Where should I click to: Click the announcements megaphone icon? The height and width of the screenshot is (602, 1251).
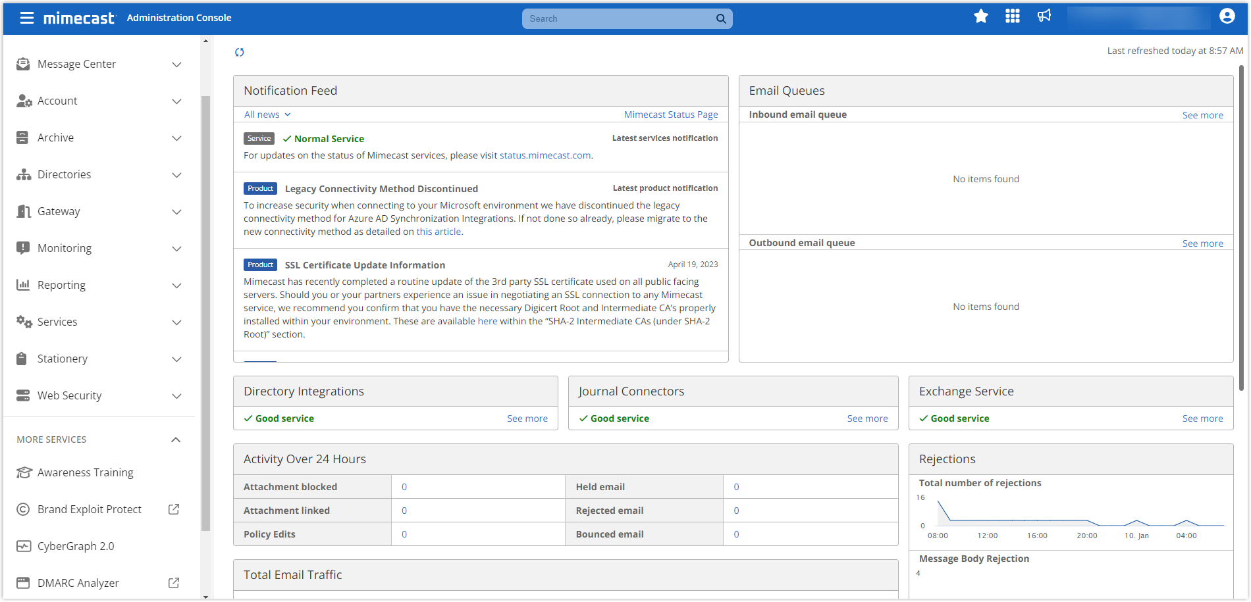click(1044, 16)
